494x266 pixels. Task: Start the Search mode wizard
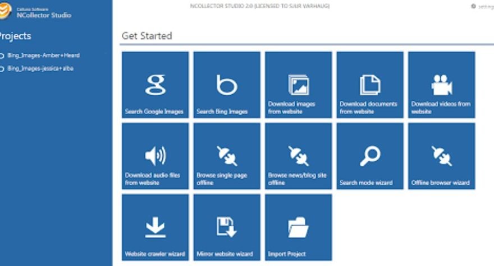click(x=370, y=156)
